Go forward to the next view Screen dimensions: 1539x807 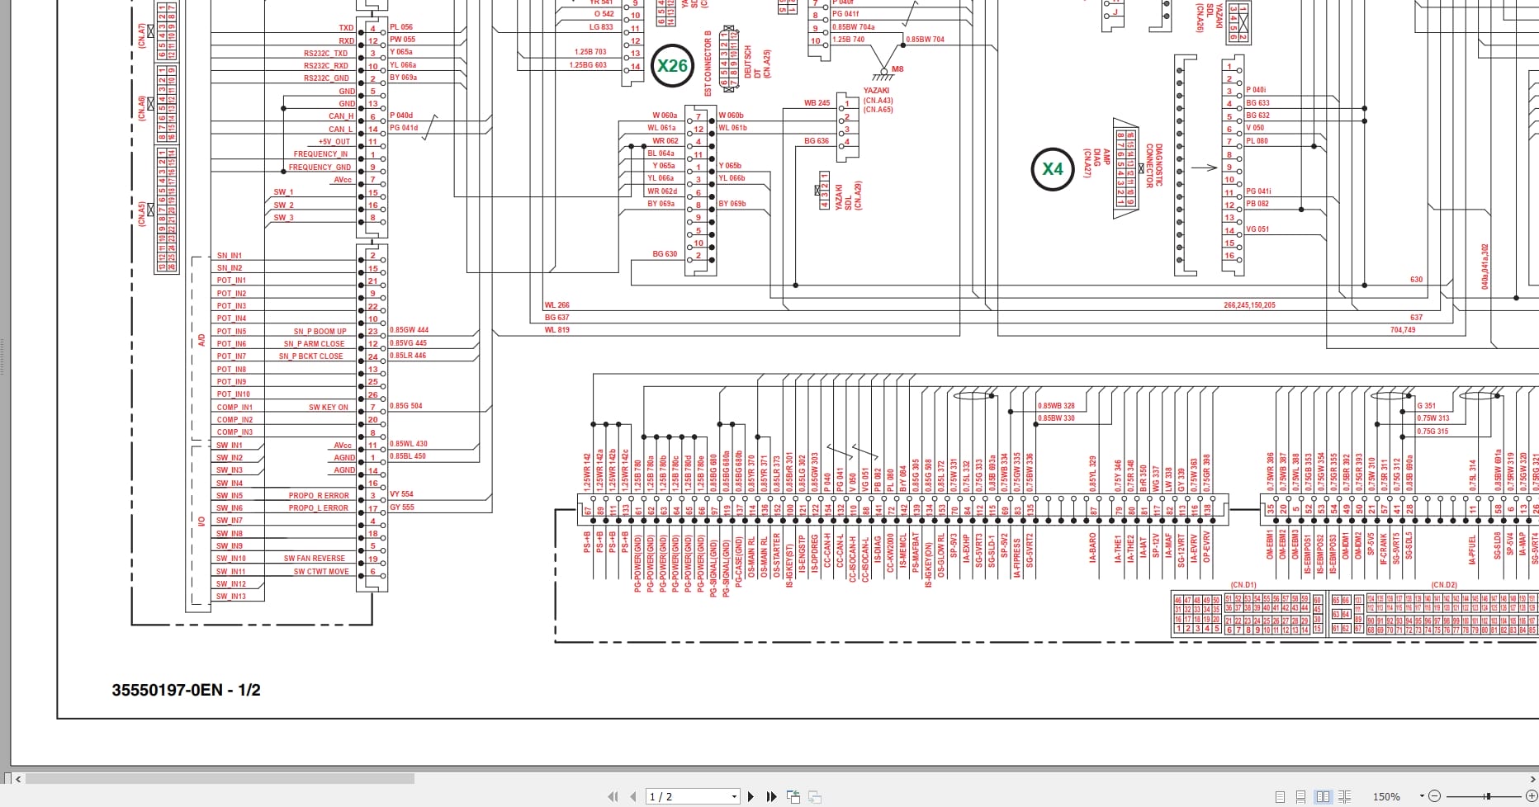point(815,795)
